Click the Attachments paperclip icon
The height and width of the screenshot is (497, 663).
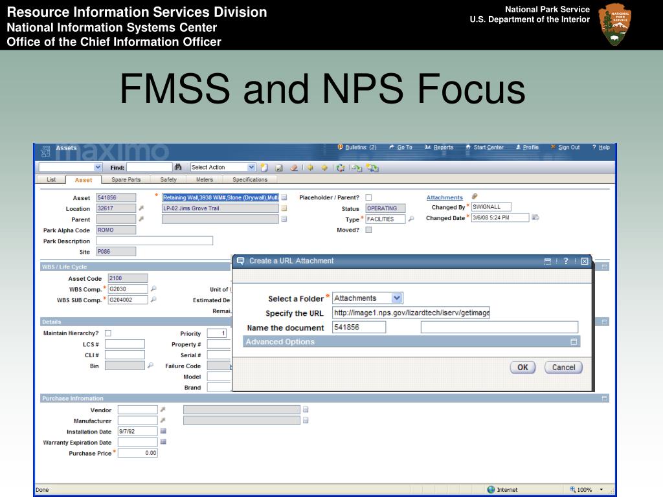coord(475,196)
